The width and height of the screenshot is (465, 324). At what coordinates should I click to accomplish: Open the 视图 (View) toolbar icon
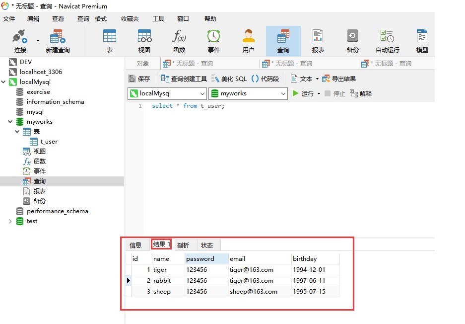tap(144, 41)
